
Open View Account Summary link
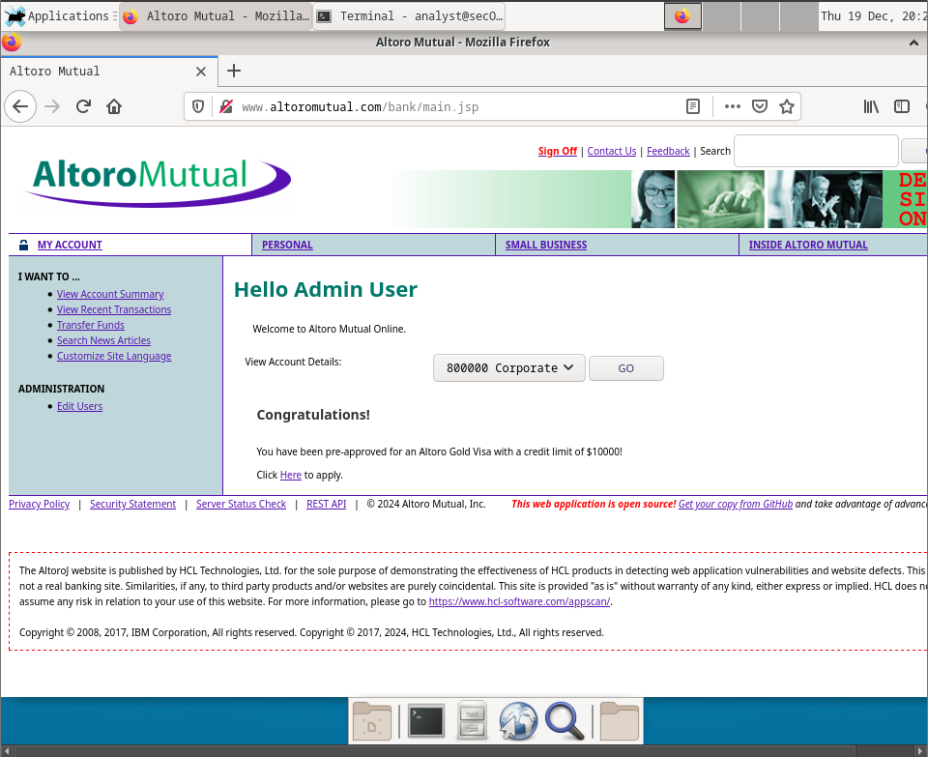pos(110,294)
